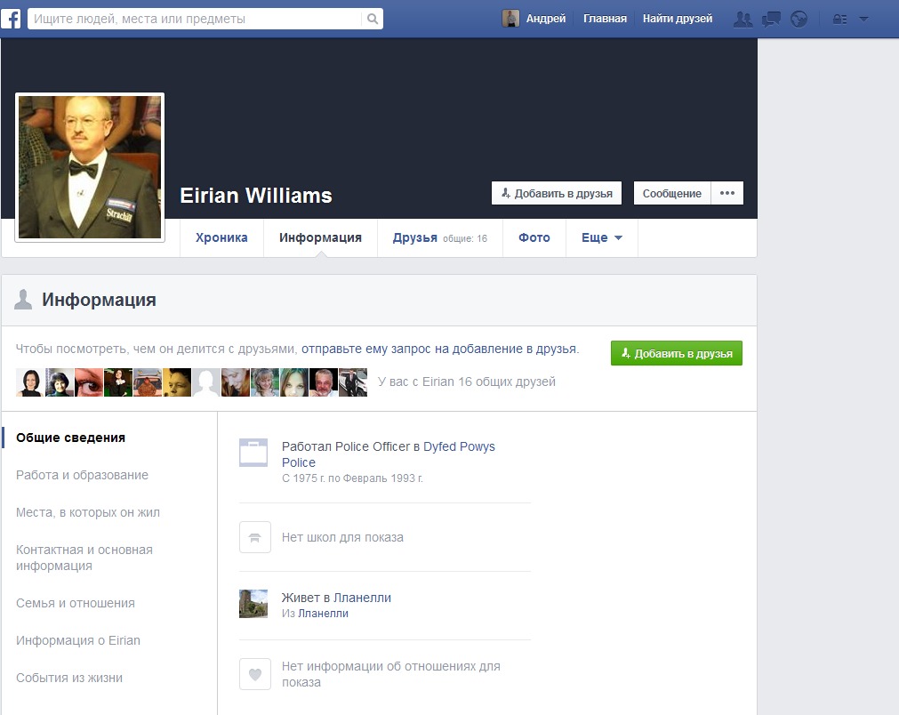The height and width of the screenshot is (715, 899).
Task: Open the three-dots more actions button
Action: (x=727, y=193)
